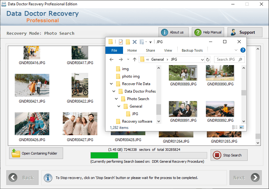Click the info icon in the bottom hint bar
The height and width of the screenshot is (189, 269).
click(x=48, y=178)
